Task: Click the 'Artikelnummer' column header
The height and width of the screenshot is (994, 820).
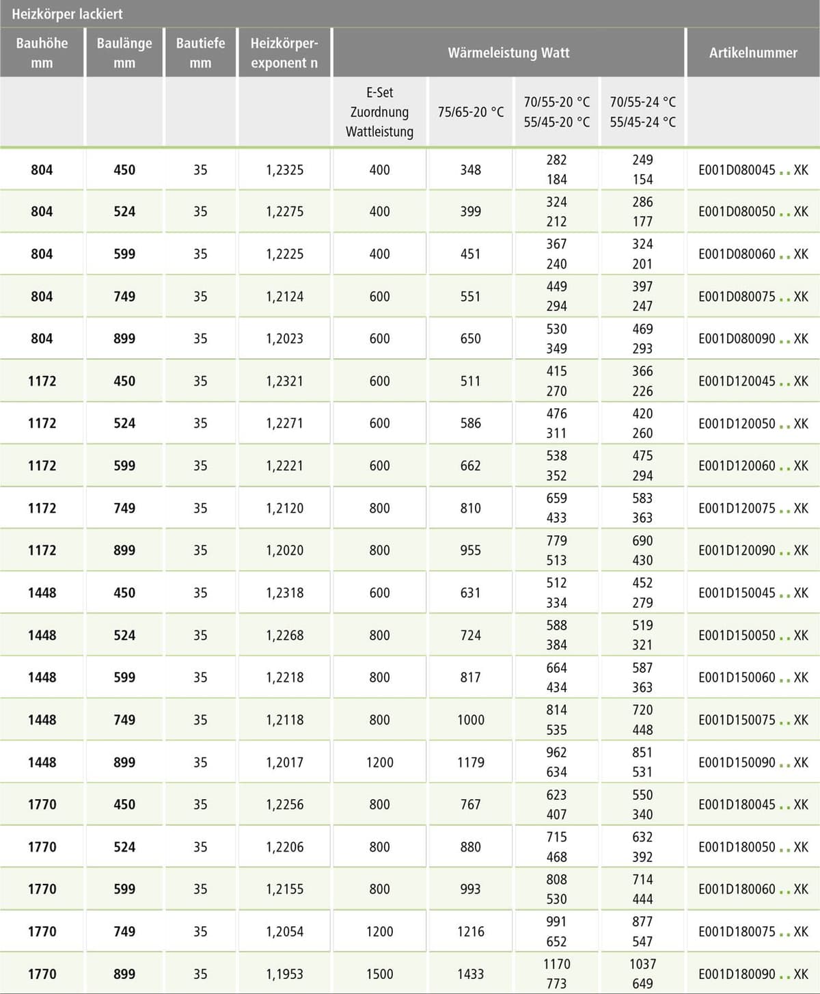Action: click(x=753, y=53)
